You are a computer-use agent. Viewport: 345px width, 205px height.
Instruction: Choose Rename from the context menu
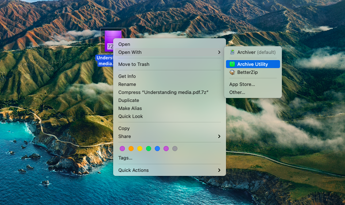coord(127,84)
